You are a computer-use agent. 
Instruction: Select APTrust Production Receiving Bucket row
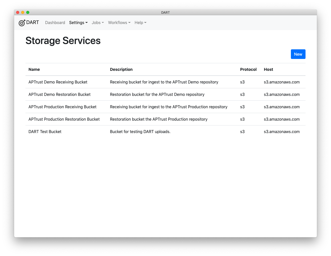pyautogui.click(x=62, y=107)
